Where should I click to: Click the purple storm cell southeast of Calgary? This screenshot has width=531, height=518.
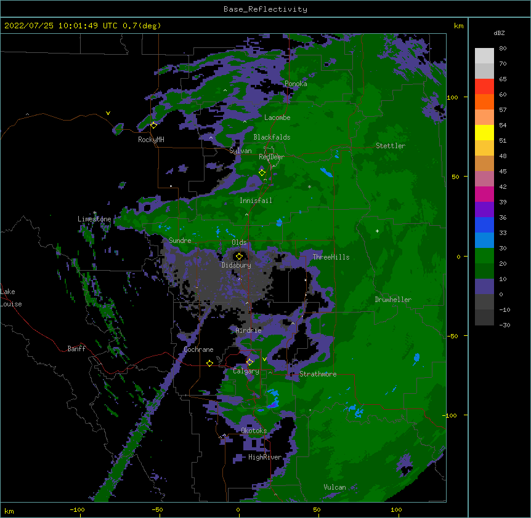(274, 404)
